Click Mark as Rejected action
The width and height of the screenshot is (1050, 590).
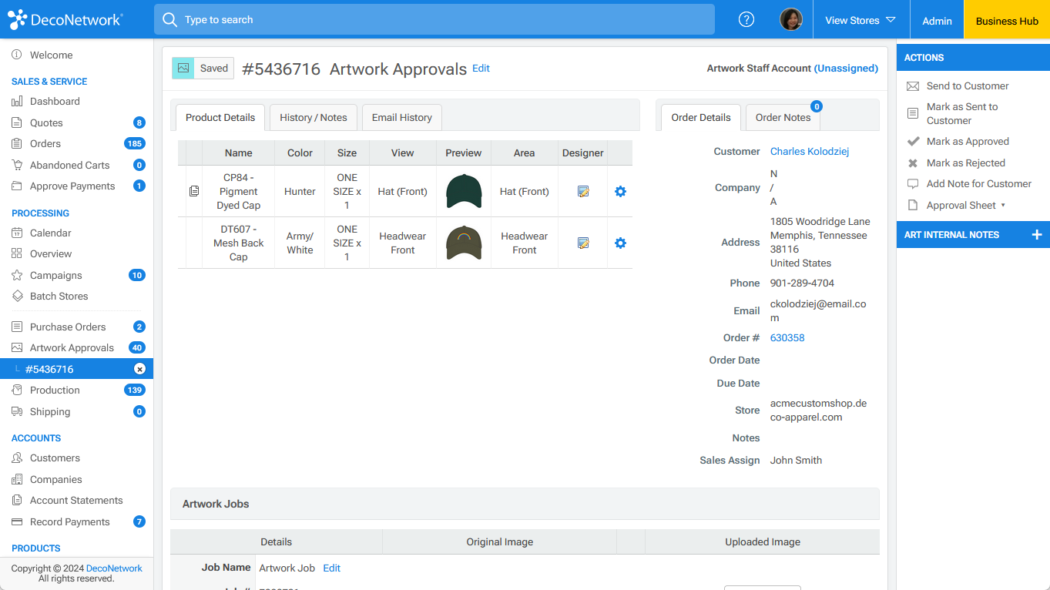click(965, 163)
